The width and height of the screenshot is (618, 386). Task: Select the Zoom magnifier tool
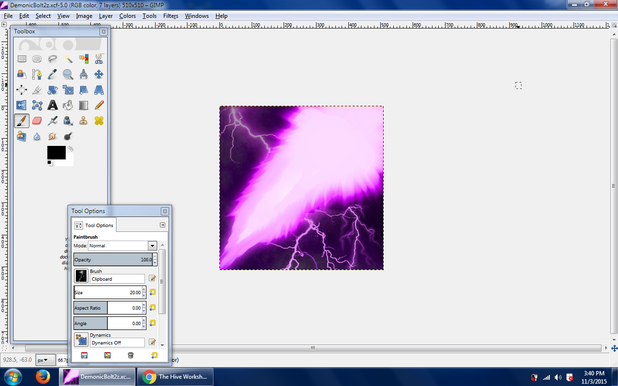click(x=68, y=74)
